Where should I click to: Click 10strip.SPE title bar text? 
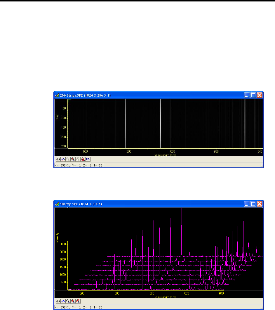(x=81, y=204)
